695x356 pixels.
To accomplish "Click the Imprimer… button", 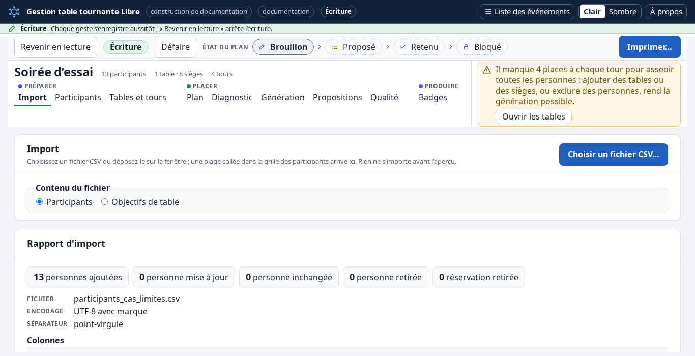I will tap(650, 47).
